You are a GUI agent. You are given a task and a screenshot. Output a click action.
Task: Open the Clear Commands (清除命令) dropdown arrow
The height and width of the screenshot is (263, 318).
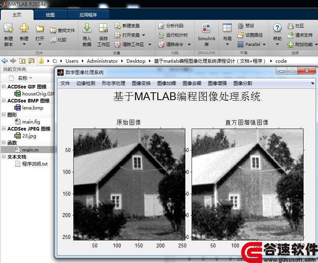click(x=189, y=44)
